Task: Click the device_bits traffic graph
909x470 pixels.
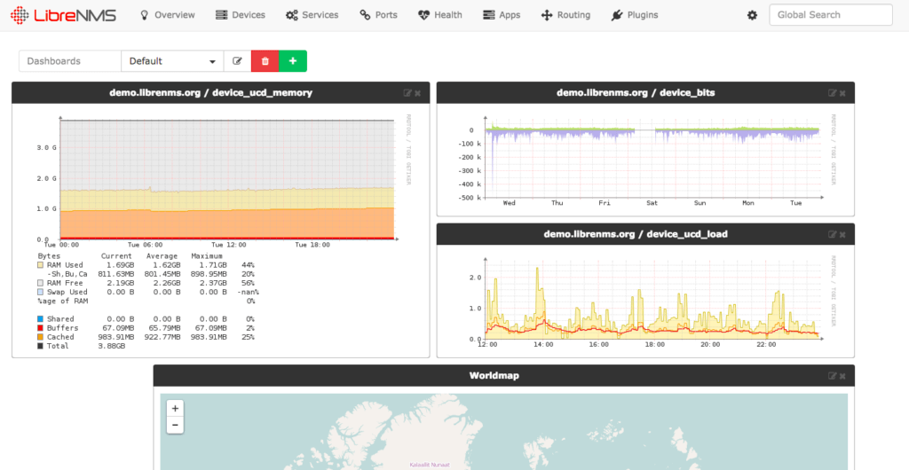Action: click(x=646, y=161)
